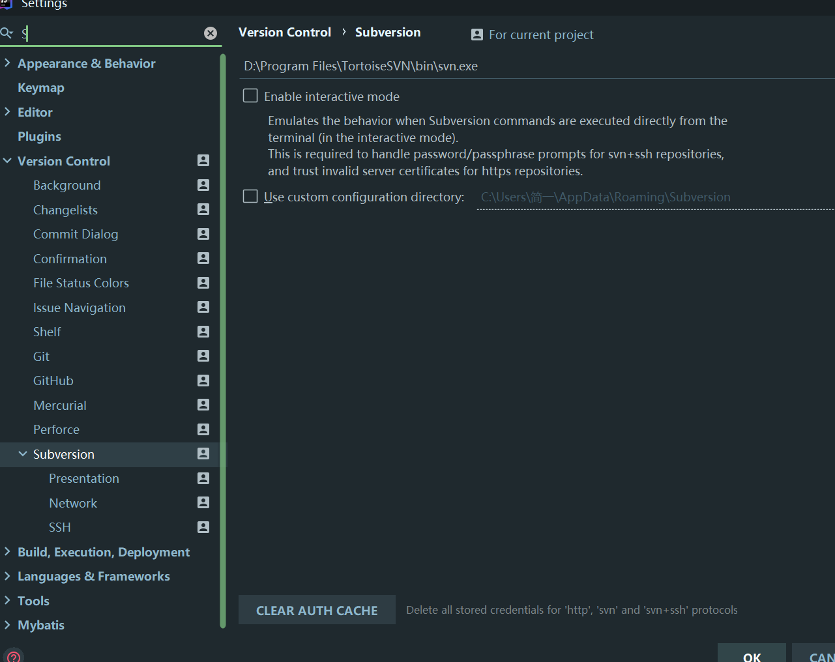This screenshot has width=835, height=662.
Task: Open Network under Subversion
Action: pyautogui.click(x=73, y=503)
